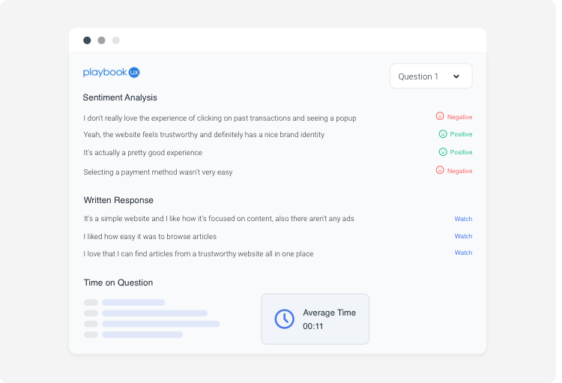Click the Sentiment Analysis heading
The image size is (562, 383).
pos(120,97)
